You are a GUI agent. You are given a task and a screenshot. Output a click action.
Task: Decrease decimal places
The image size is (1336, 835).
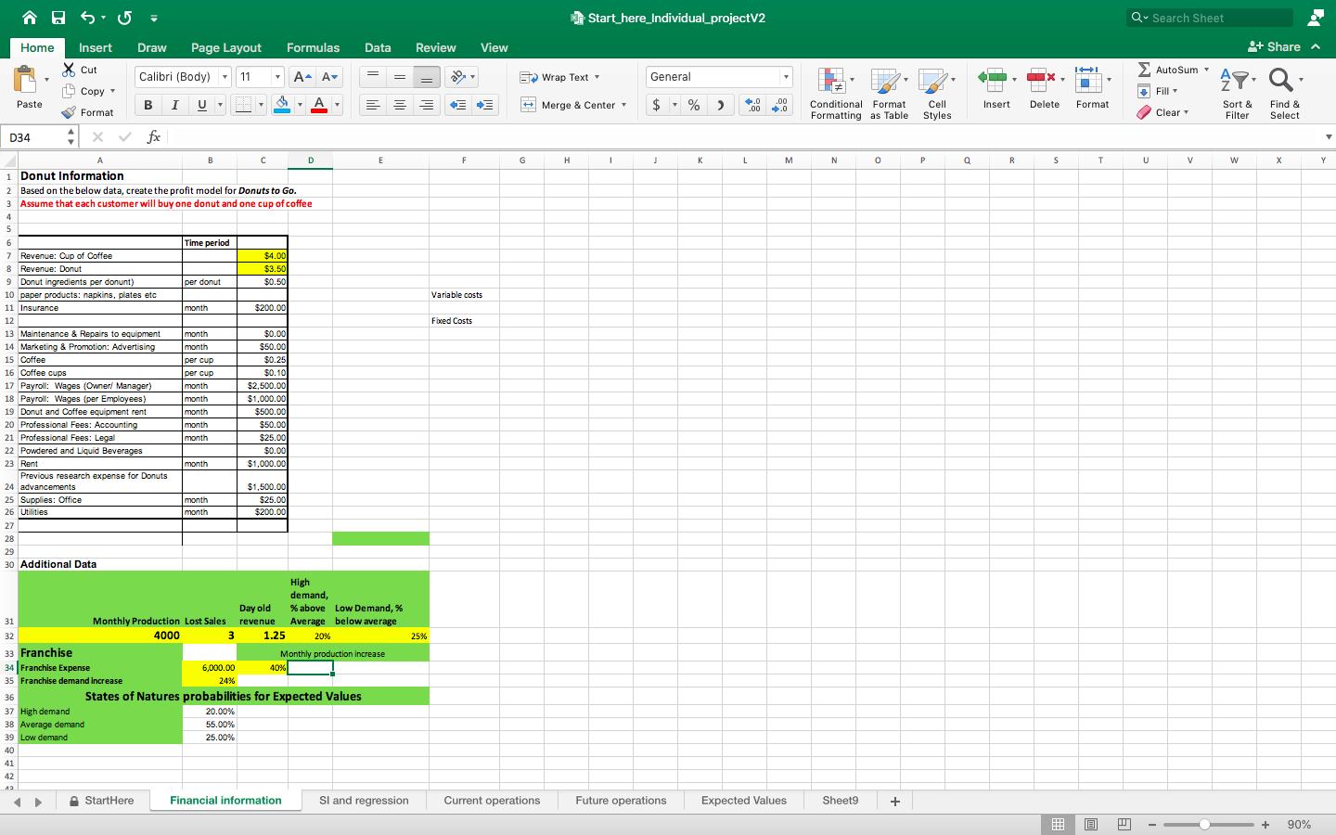coord(781,105)
